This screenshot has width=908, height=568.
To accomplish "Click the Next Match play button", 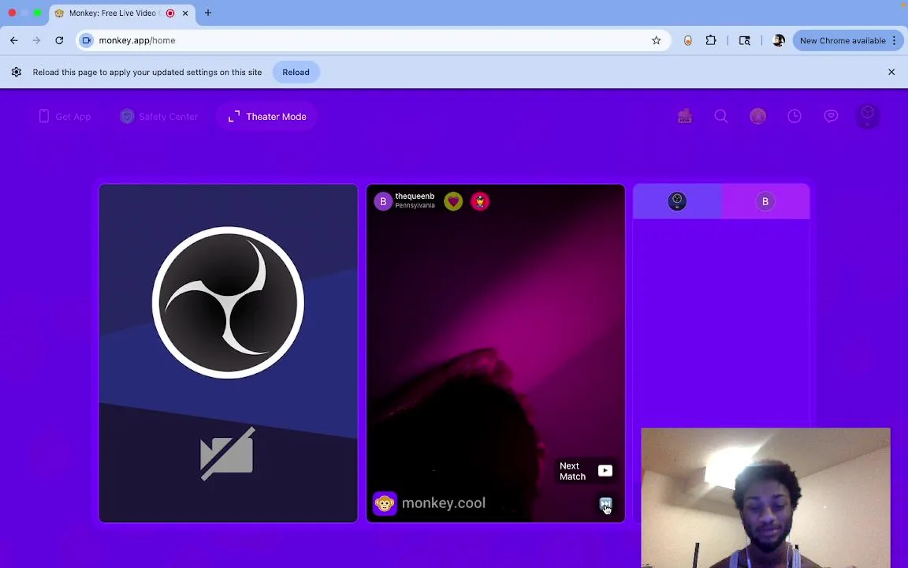I will click(x=605, y=471).
